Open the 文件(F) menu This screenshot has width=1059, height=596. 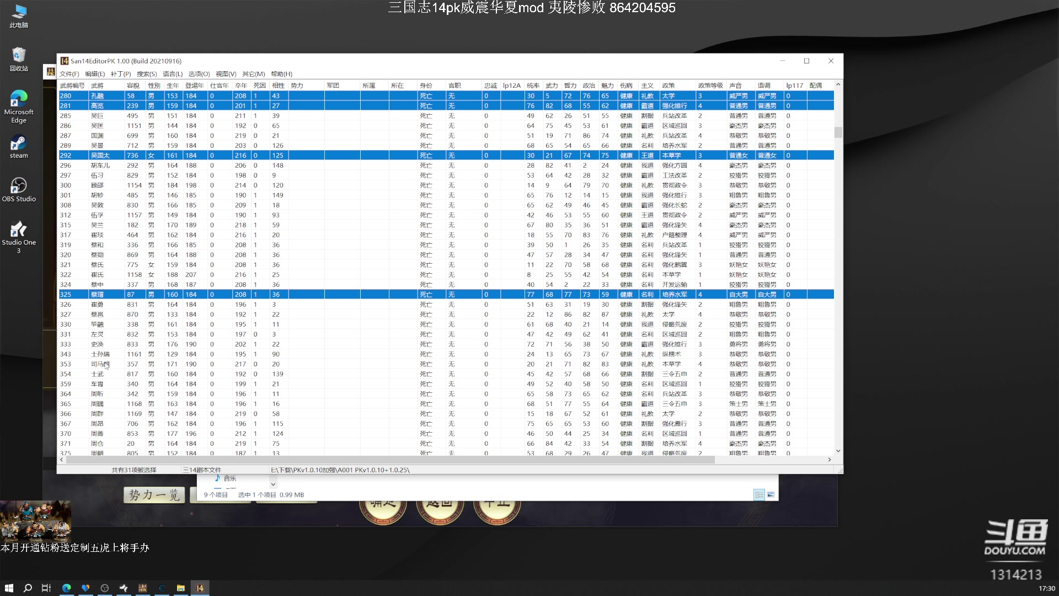click(69, 74)
